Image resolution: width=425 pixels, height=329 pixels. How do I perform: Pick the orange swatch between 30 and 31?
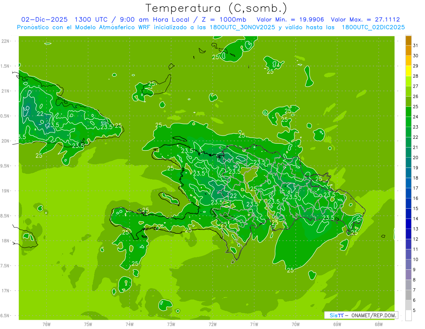[x=408, y=51]
